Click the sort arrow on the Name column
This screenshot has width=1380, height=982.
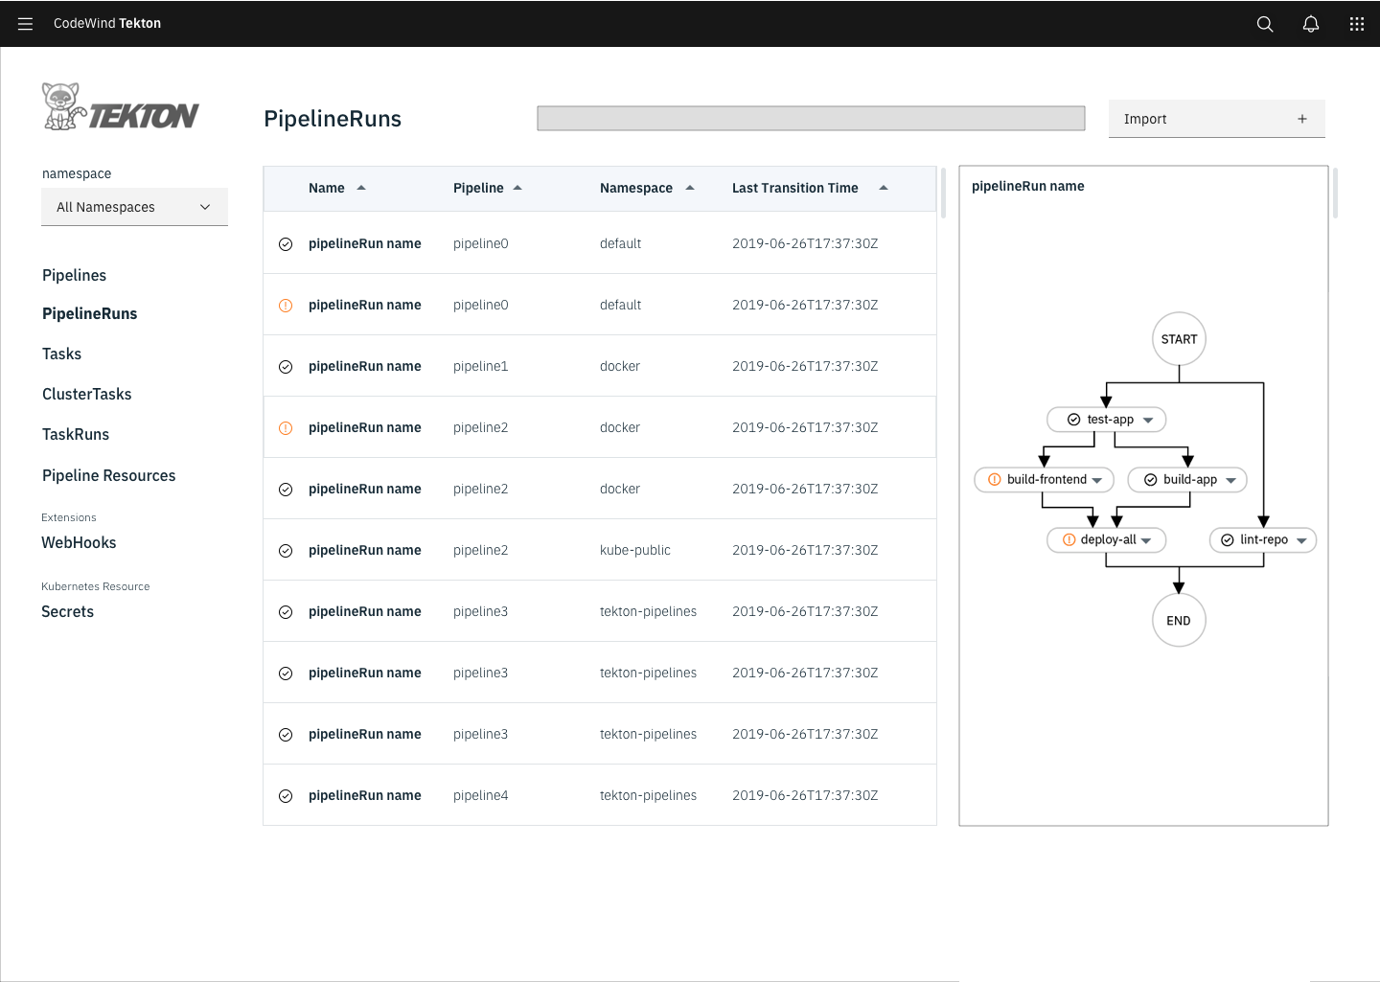click(361, 187)
